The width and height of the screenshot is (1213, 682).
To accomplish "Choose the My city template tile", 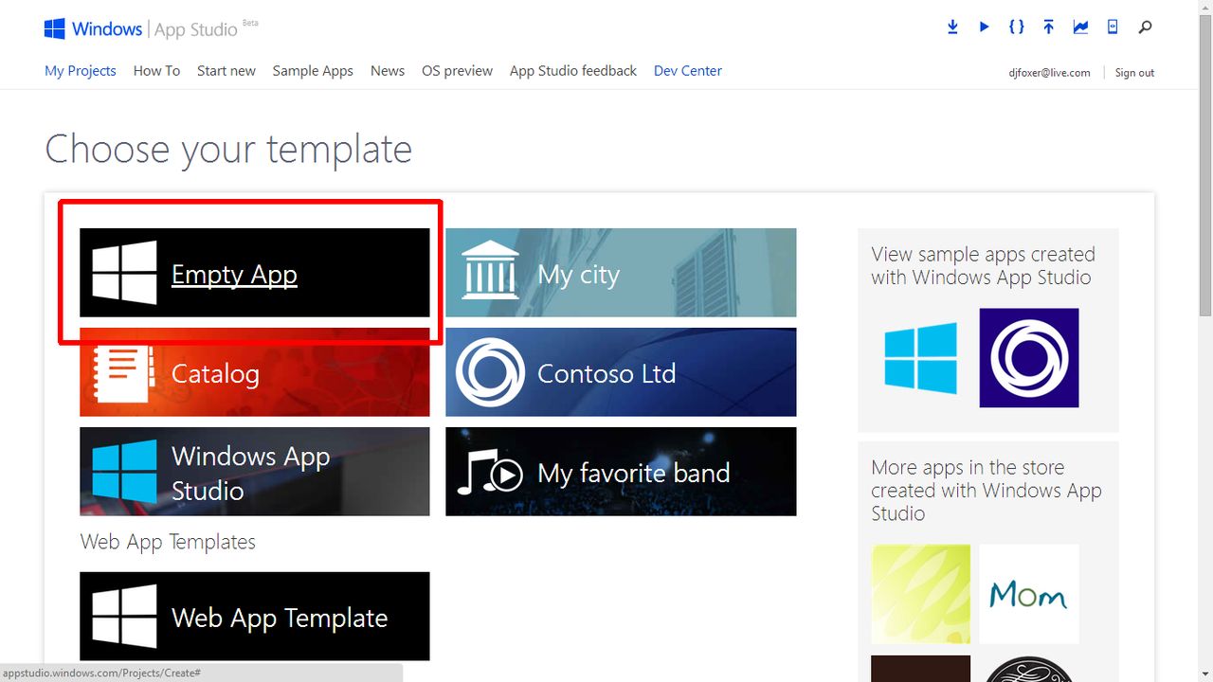I will coord(621,273).
